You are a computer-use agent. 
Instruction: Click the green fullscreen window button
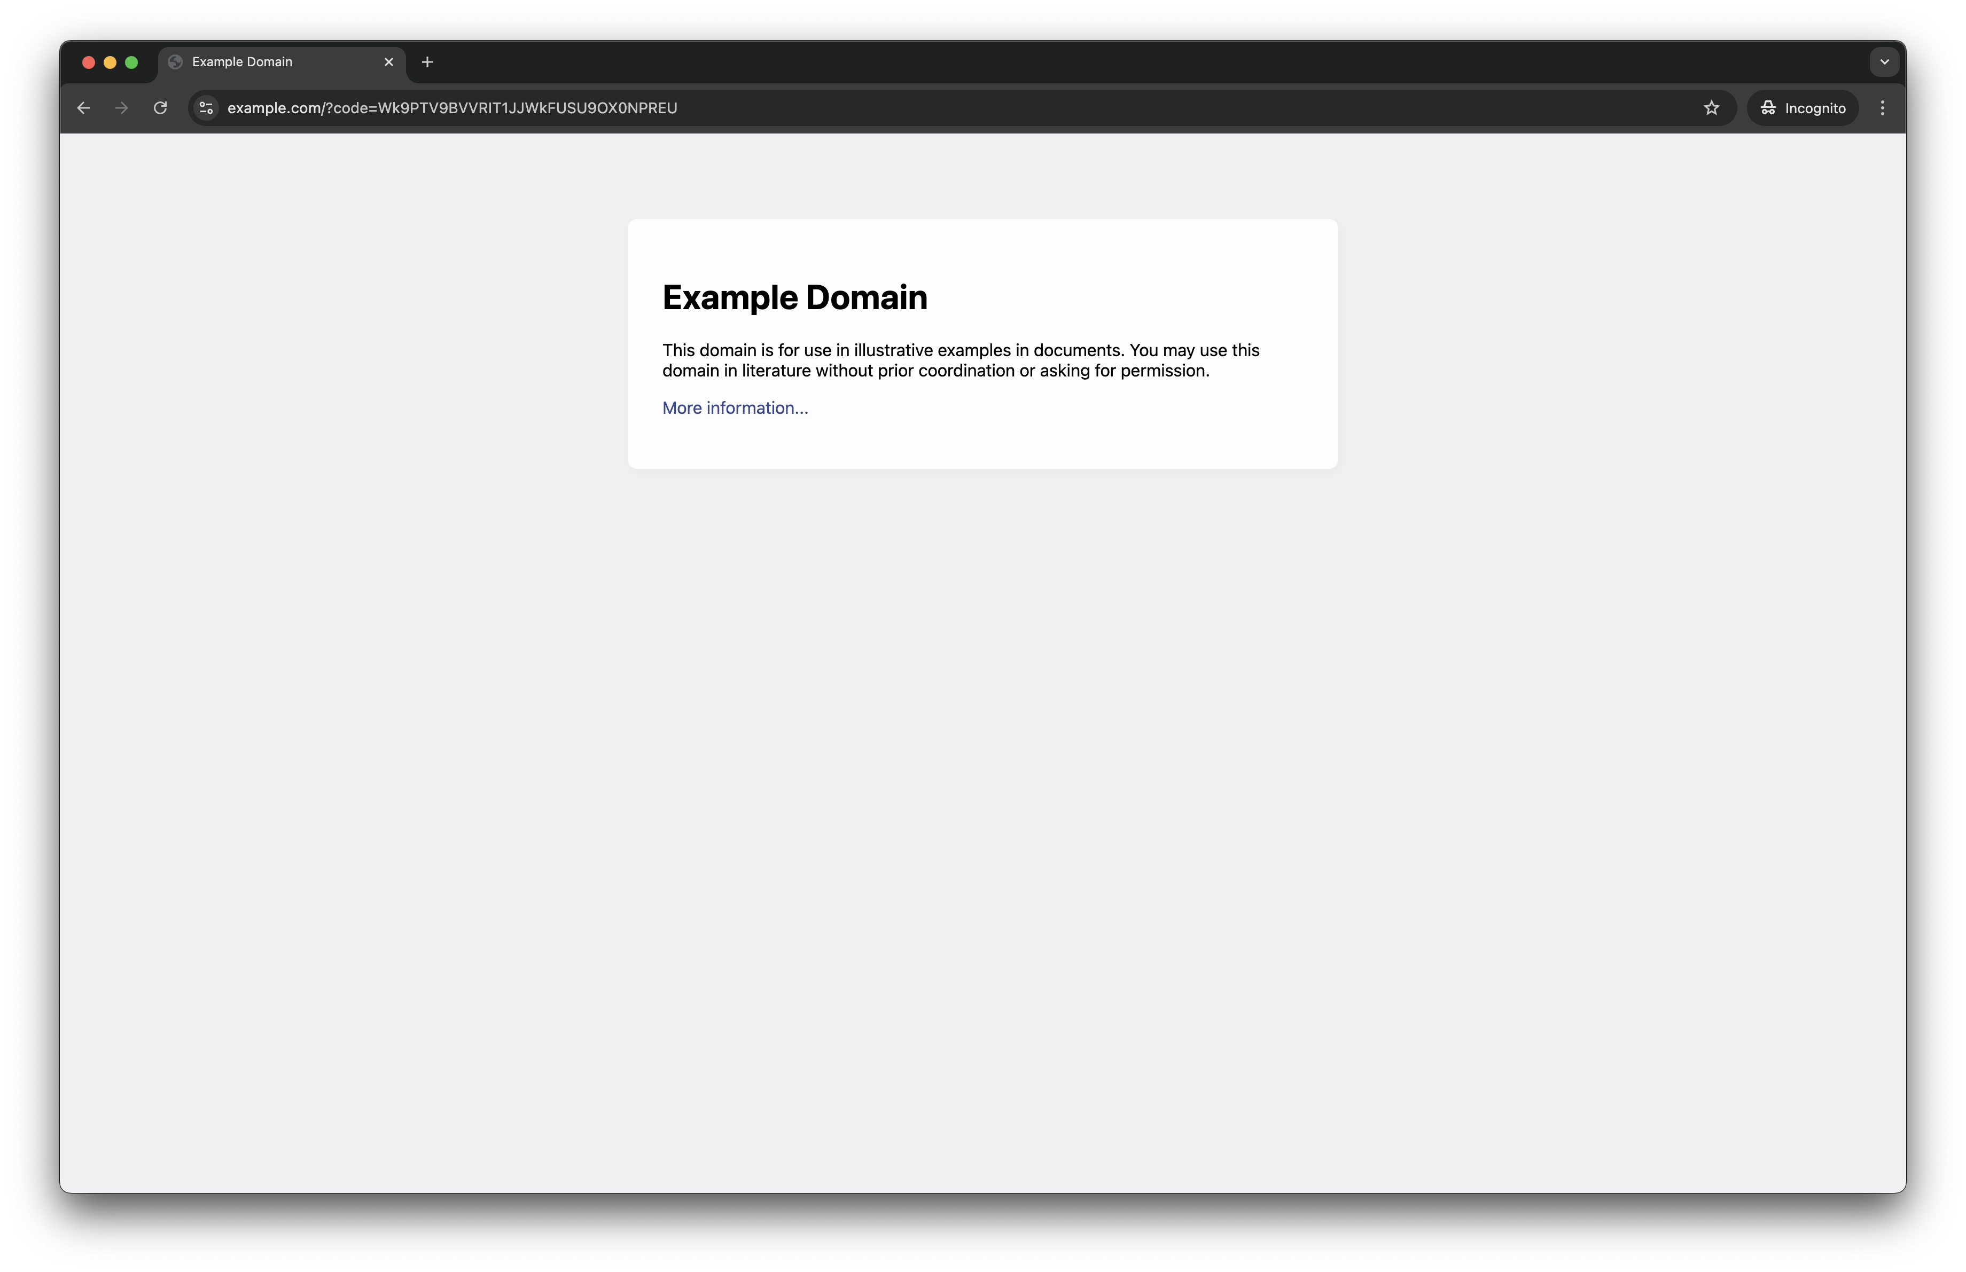tap(131, 62)
